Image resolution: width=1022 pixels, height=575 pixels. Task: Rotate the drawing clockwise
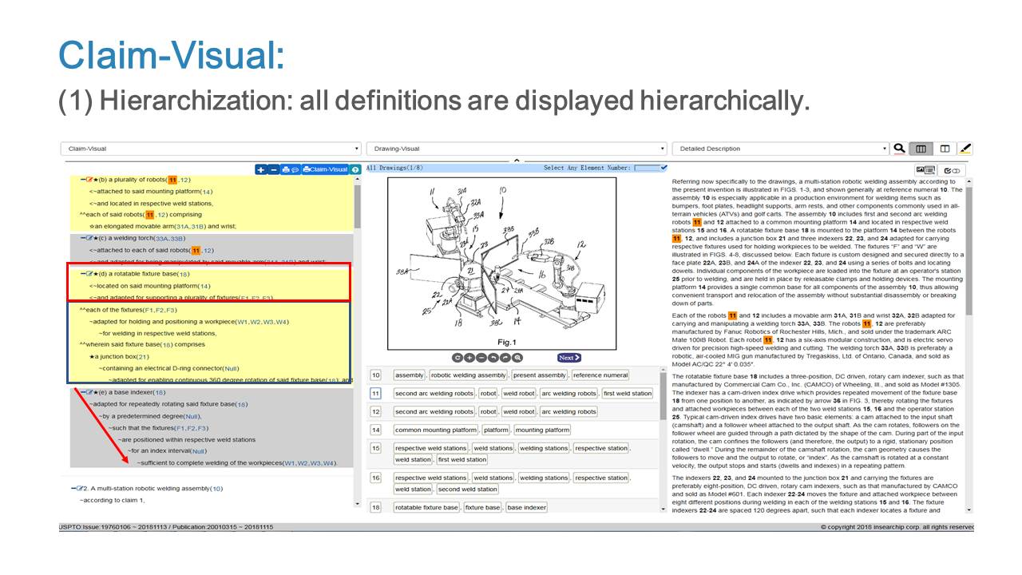505,358
